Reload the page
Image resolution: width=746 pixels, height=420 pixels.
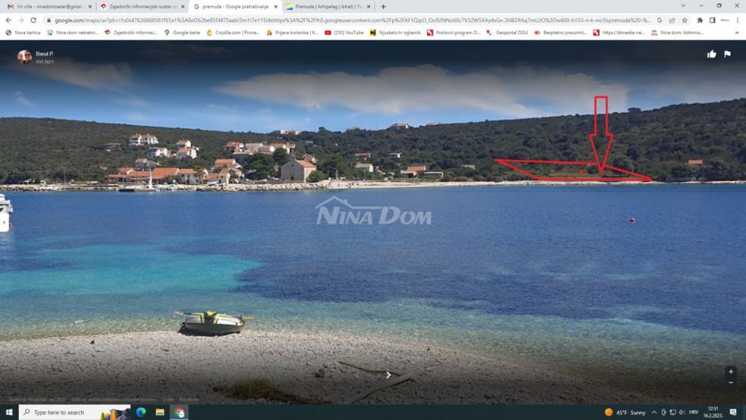tap(33, 20)
